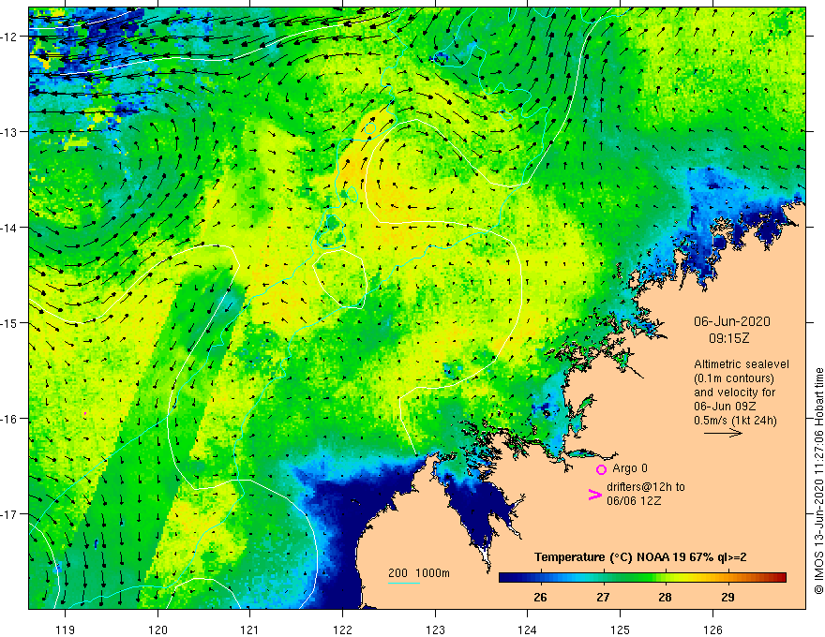Click the 'and velocity for' legend line
The width and height of the screenshot is (825, 637).
734,393
